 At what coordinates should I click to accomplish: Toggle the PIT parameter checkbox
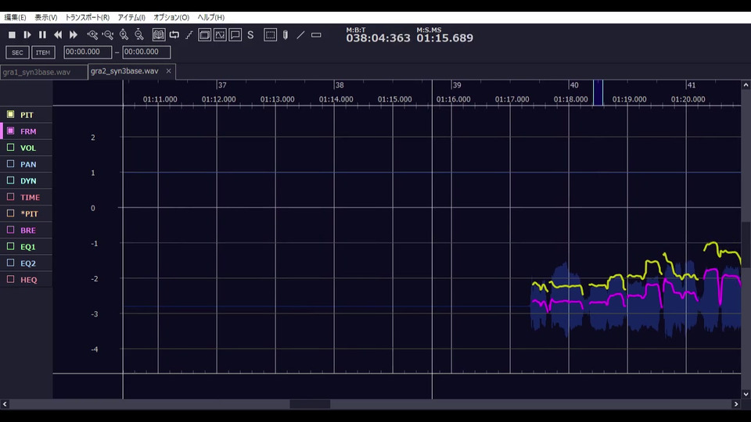[x=10, y=114]
